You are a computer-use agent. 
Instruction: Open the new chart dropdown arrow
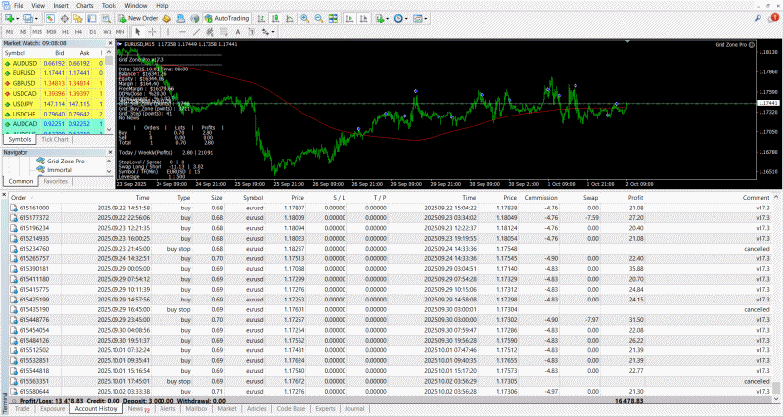19,18
